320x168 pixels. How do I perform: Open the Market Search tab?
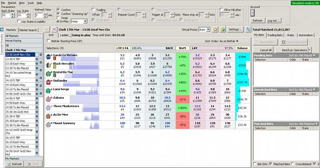pos(28,30)
